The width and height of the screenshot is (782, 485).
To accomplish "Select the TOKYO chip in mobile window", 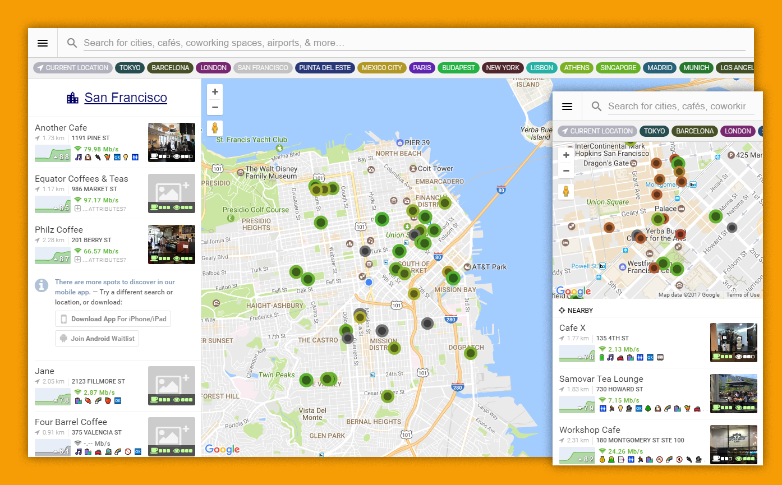I will 654,131.
